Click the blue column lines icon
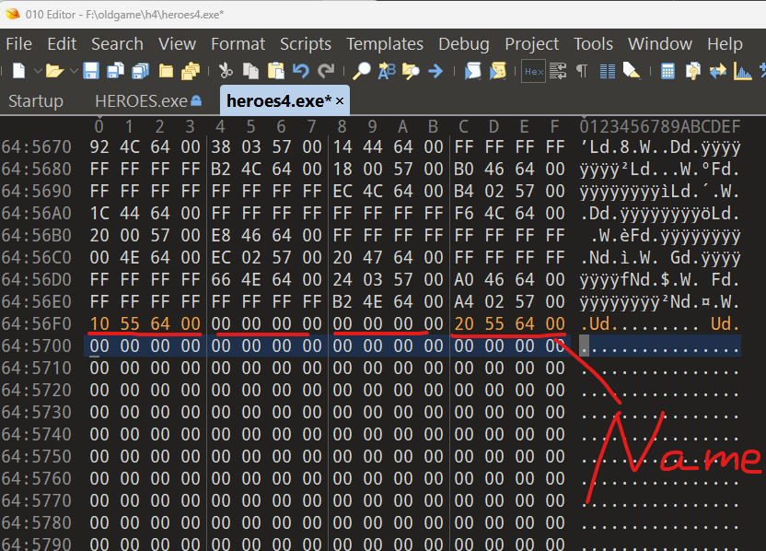Viewport: 766px width, 551px height. 608,71
